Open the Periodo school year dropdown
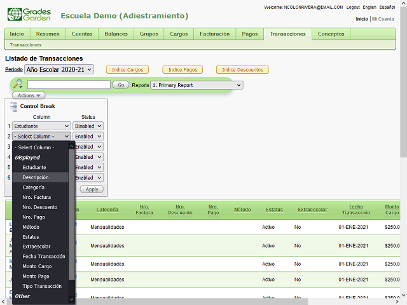Screen dimensions: 407x305 point(59,69)
